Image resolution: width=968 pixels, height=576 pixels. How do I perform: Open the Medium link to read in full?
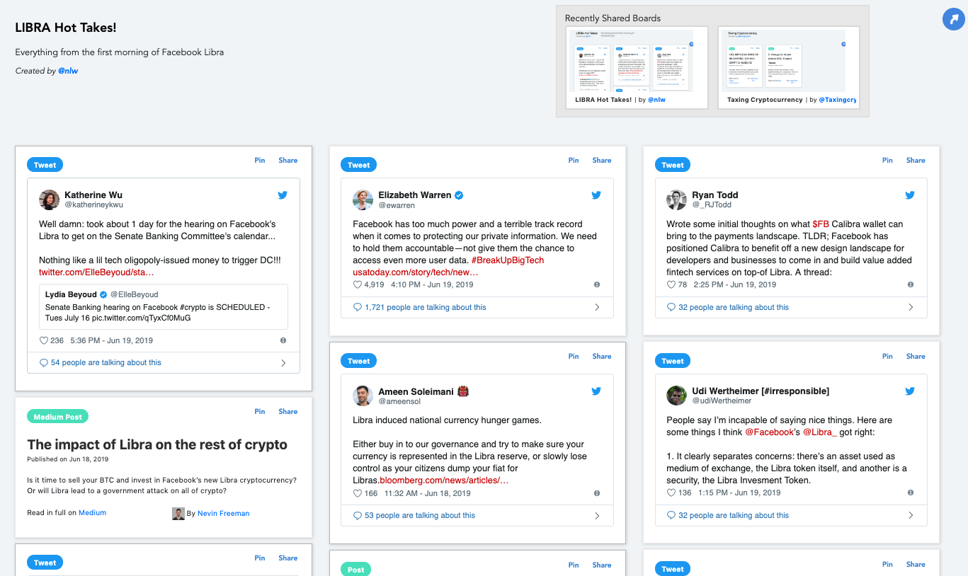pos(92,513)
